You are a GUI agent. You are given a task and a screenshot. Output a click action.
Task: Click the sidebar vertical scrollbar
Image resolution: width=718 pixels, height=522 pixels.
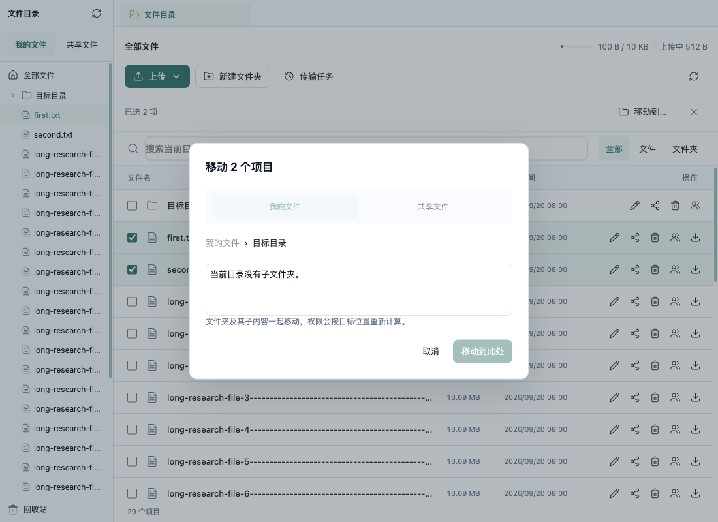pyautogui.click(x=110, y=221)
